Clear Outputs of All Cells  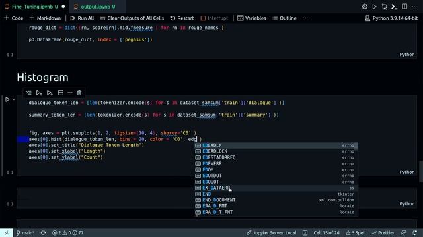(132, 18)
